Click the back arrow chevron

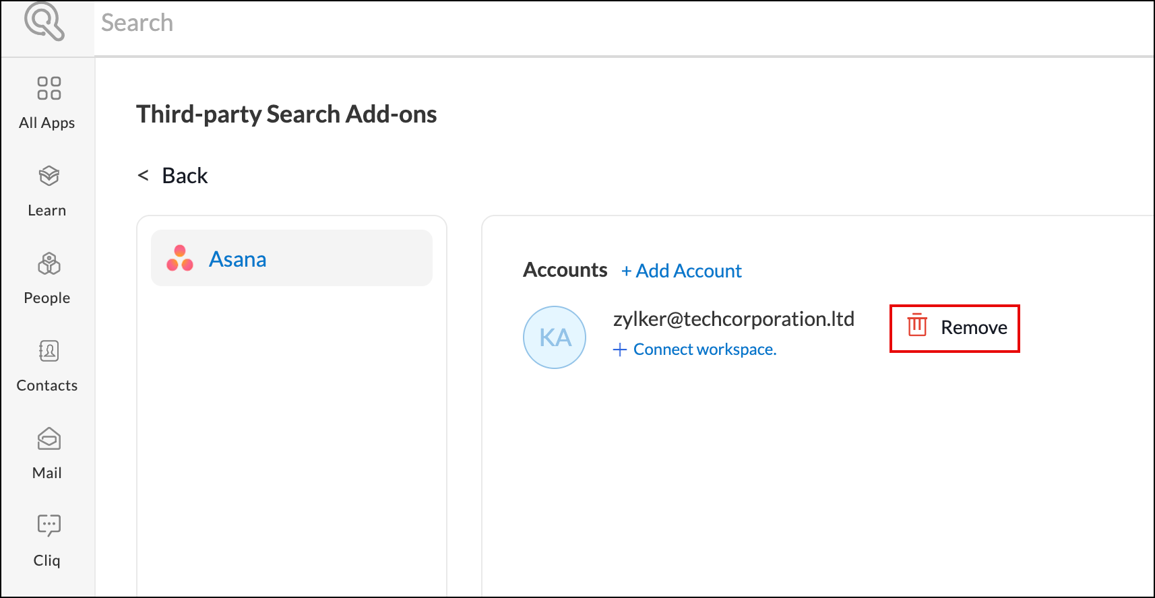143,176
